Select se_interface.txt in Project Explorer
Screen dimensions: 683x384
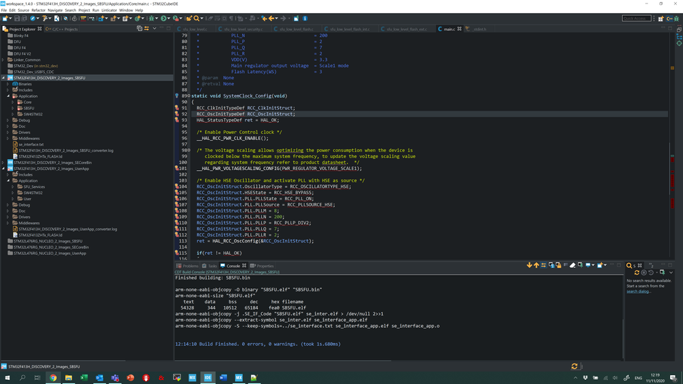pyautogui.click(x=31, y=145)
